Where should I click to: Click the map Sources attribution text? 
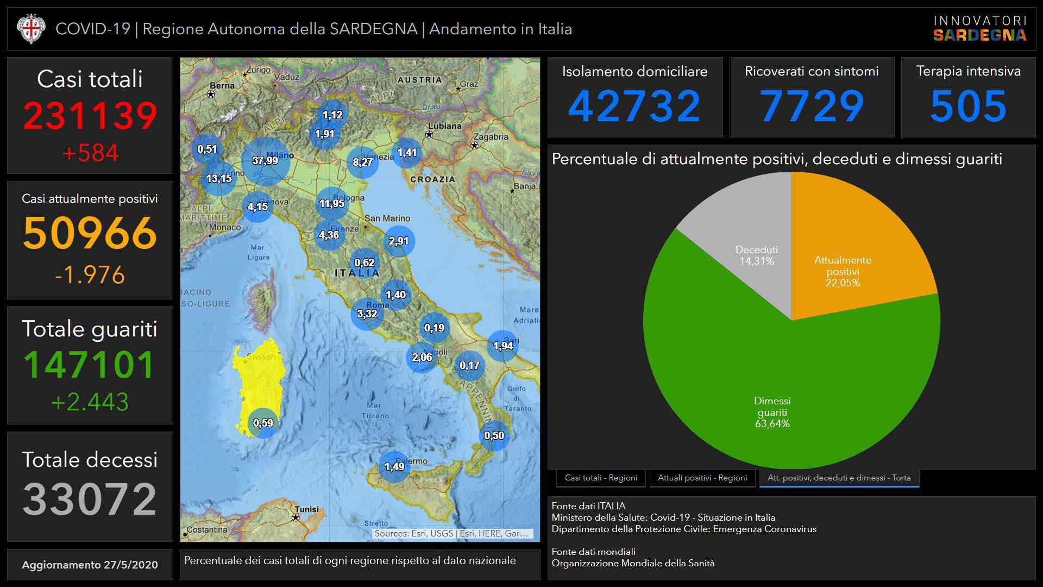tap(451, 534)
